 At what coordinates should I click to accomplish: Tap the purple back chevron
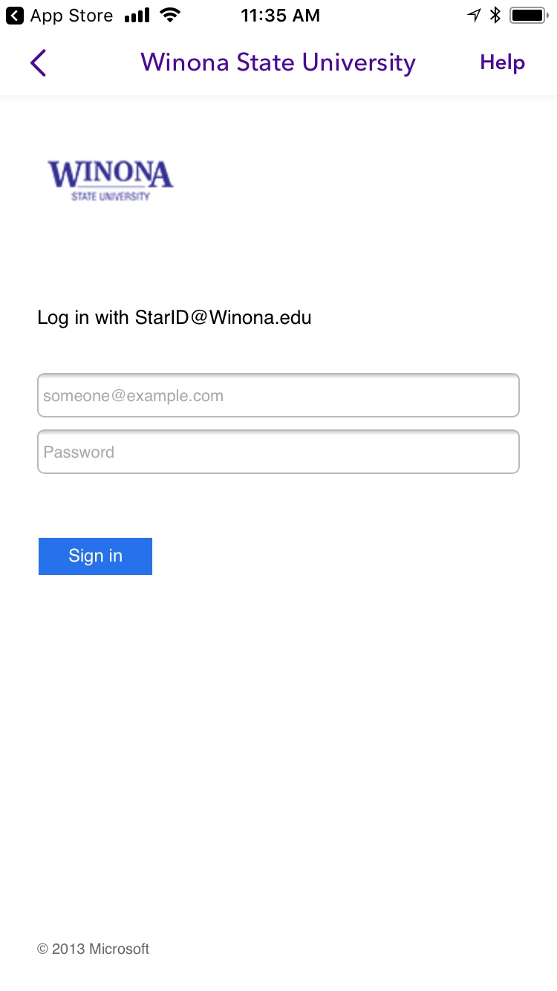[39, 63]
